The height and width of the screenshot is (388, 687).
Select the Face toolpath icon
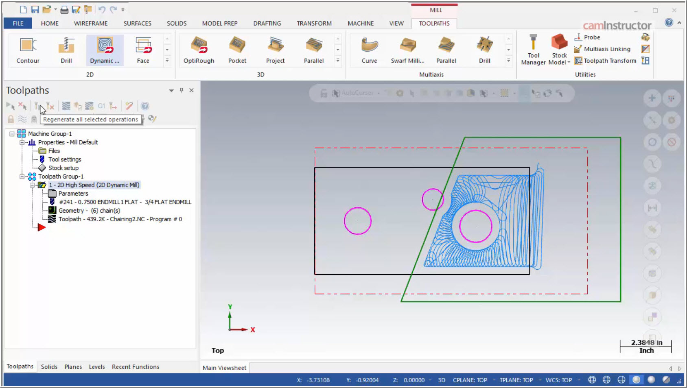point(143,50)
